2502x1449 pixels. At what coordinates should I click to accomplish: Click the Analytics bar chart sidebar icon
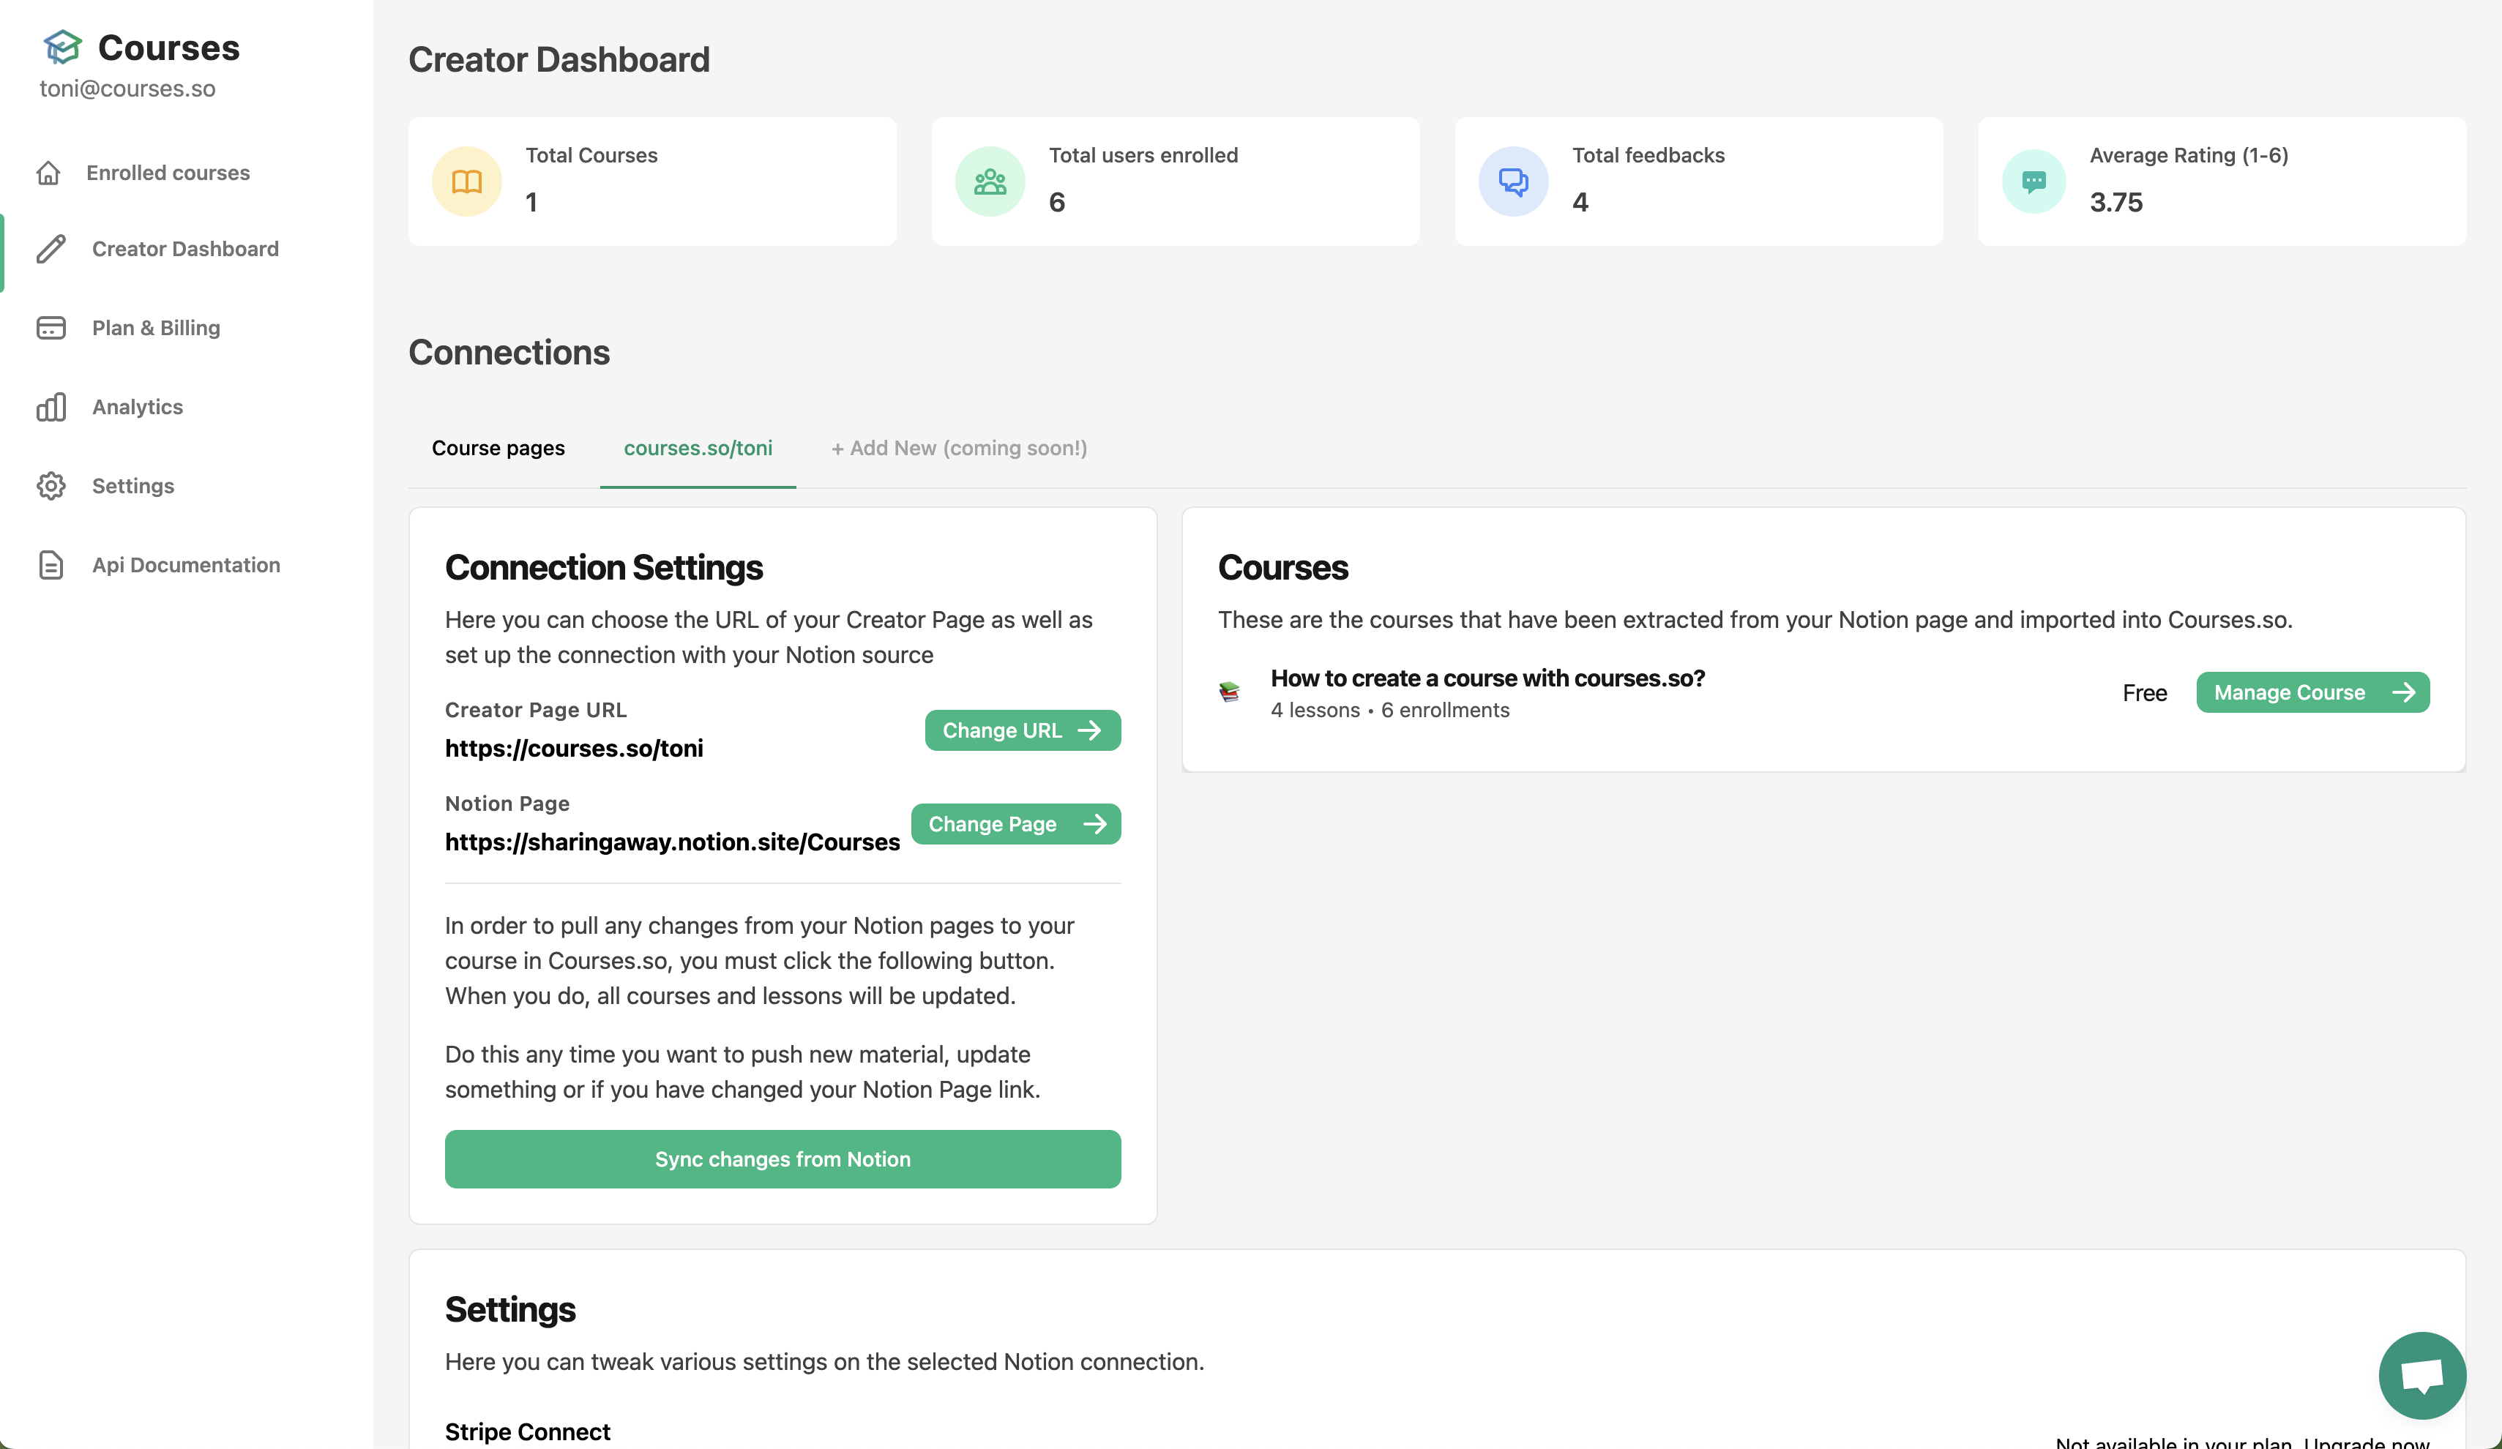(x=51, y=407)
